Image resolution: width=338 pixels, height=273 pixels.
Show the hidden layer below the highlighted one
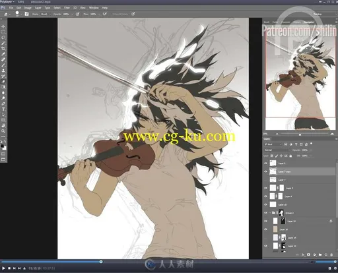265,180
